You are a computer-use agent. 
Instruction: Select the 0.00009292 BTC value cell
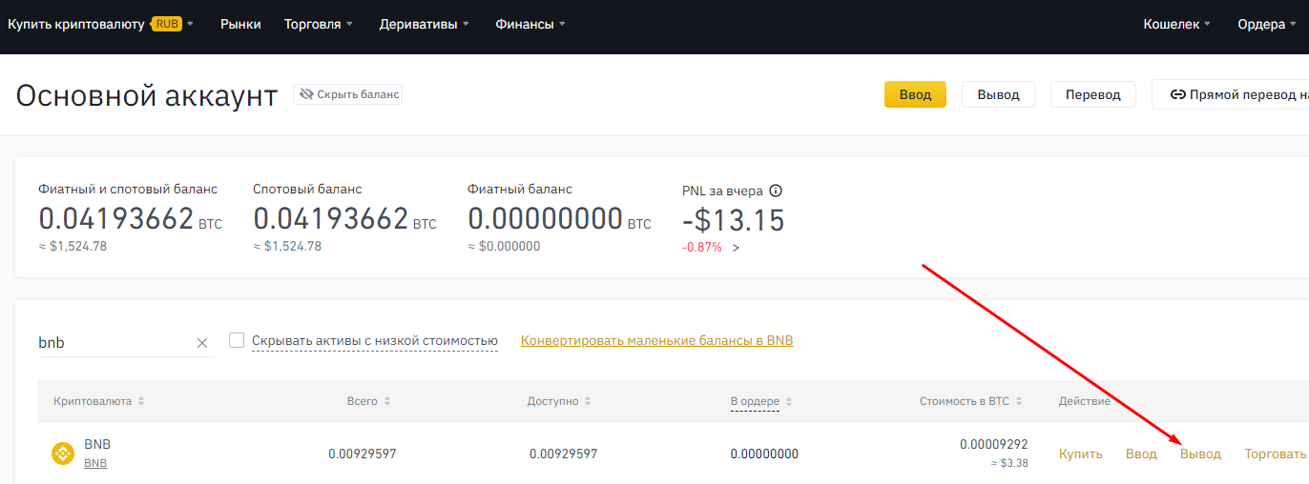point(993,444)
